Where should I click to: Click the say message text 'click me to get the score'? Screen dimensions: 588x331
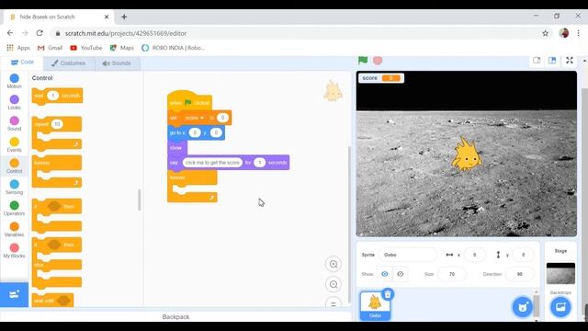(x=212, y=163)
